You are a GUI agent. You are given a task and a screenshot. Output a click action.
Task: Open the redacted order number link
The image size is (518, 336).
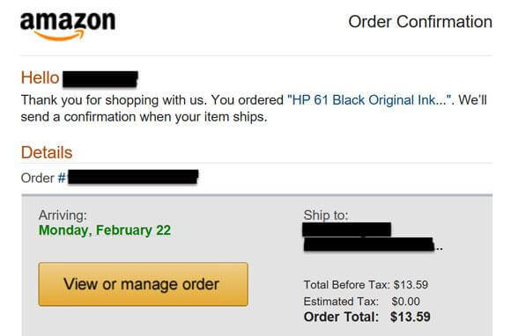(x=132, y=178)
